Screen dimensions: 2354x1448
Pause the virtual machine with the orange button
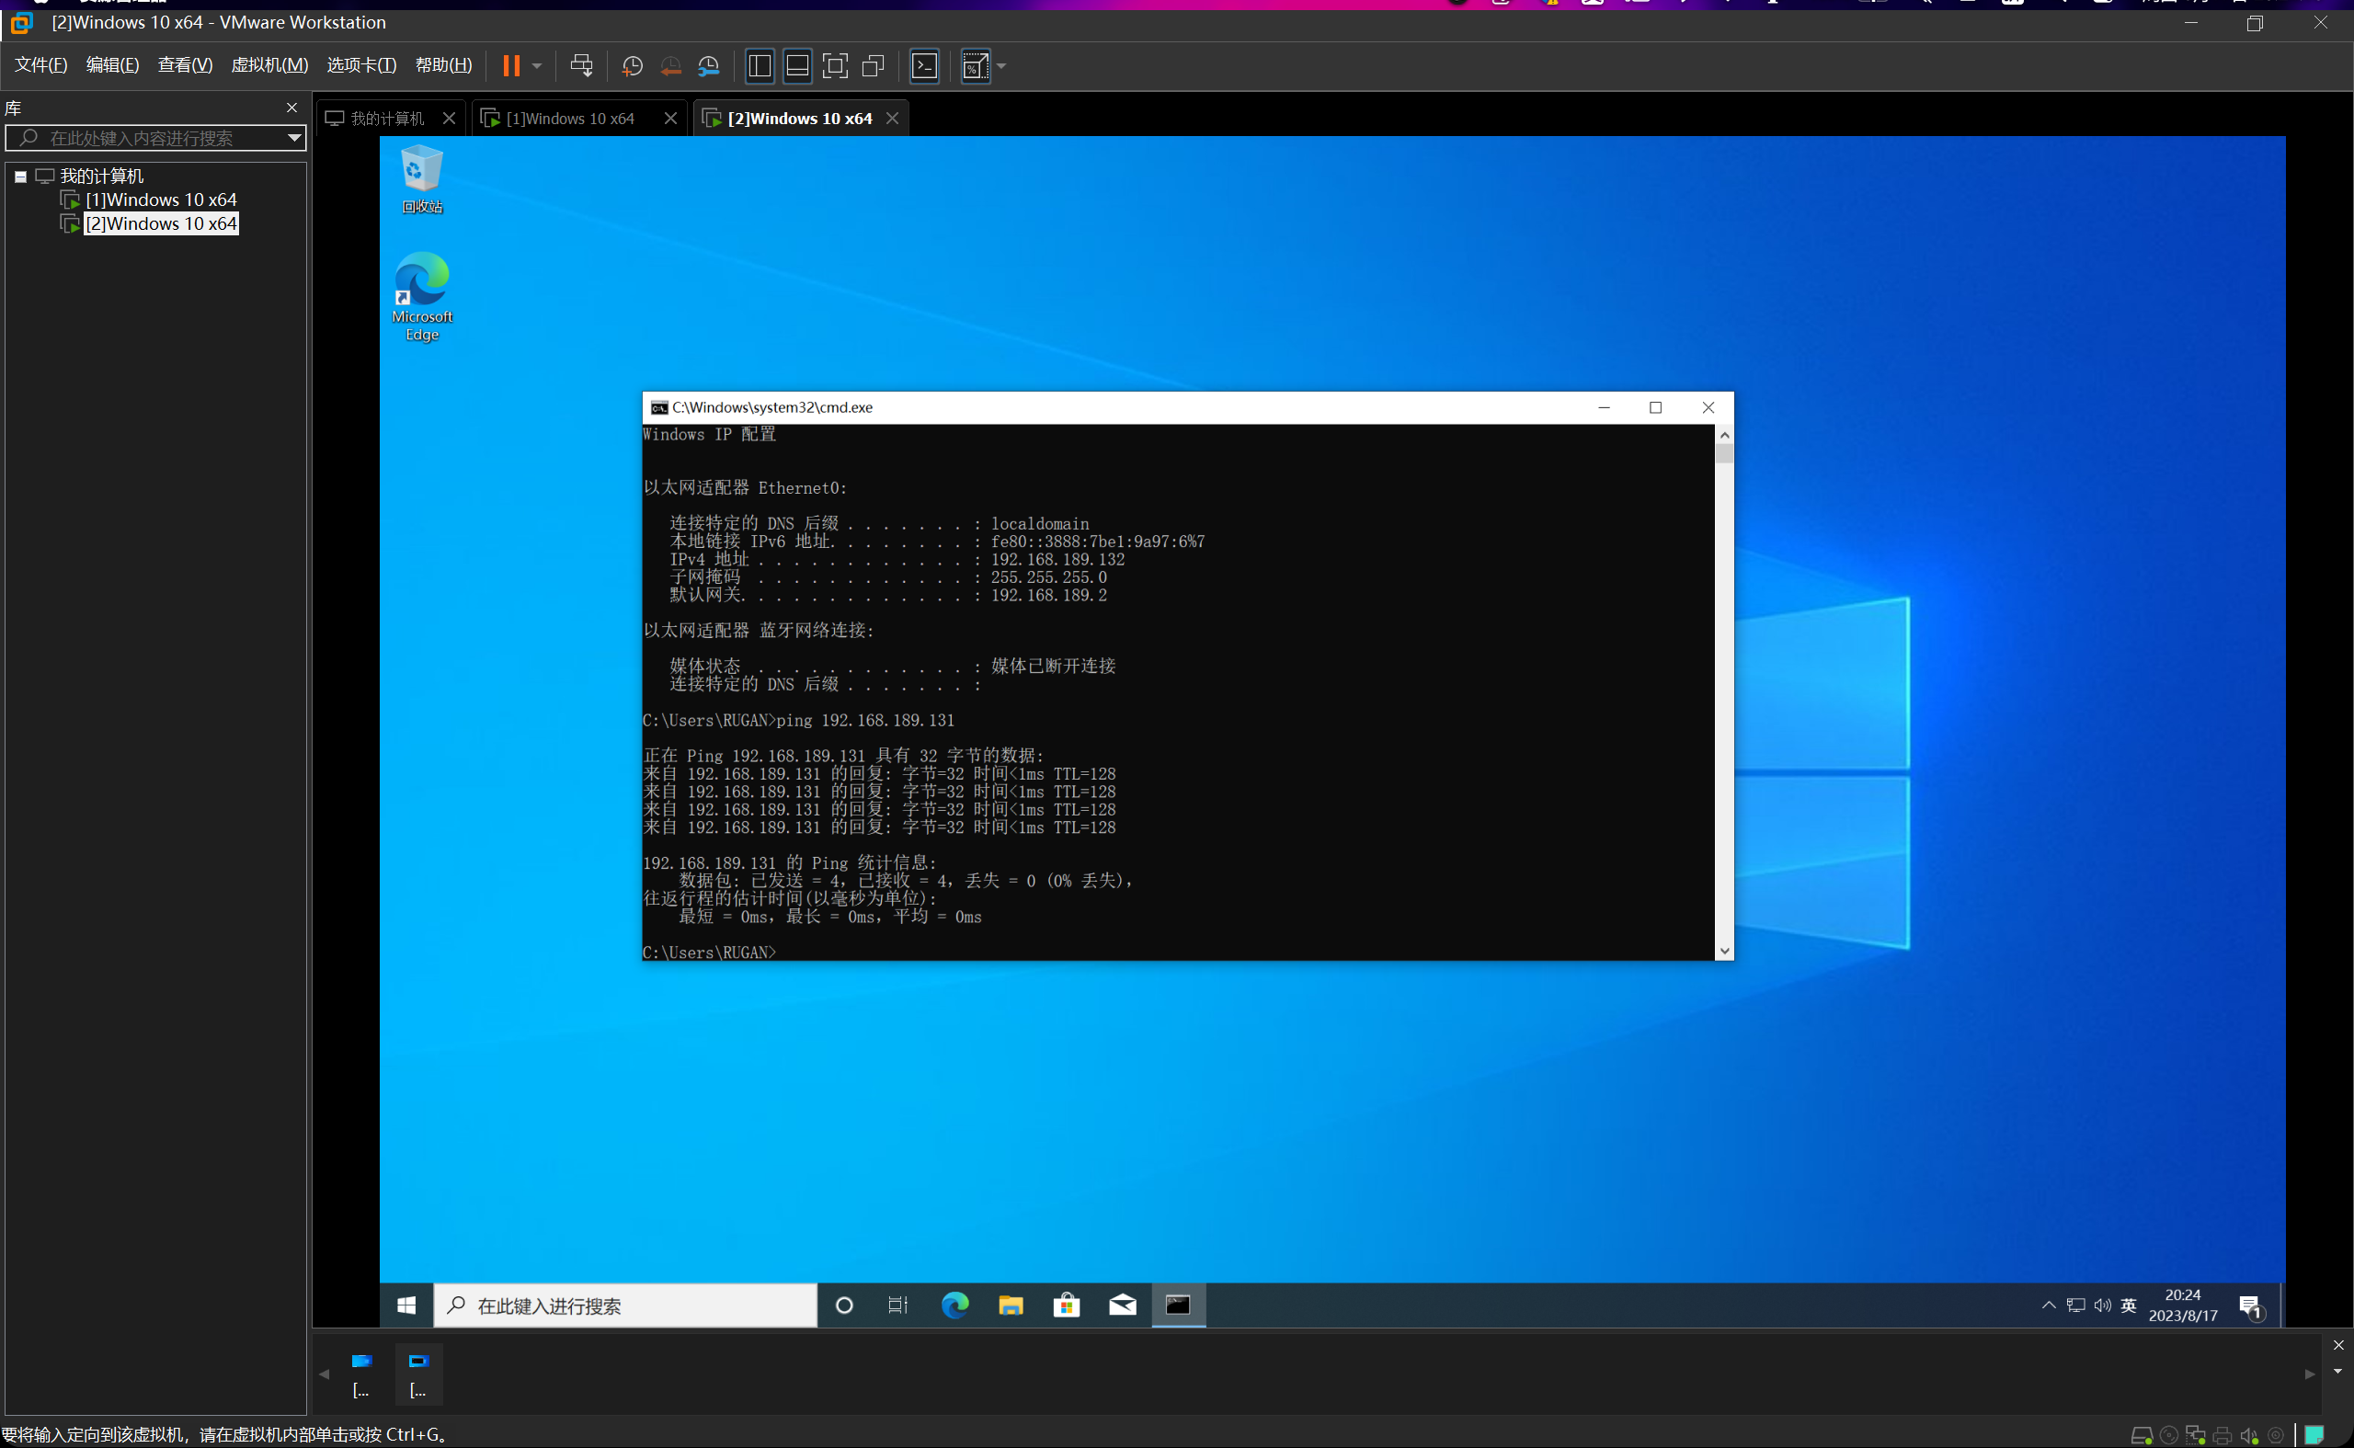click(x=511, y=65)
